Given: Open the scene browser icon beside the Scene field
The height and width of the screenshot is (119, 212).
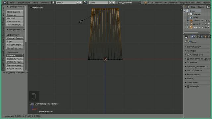Looking at the screenshot, I should 86,2.
